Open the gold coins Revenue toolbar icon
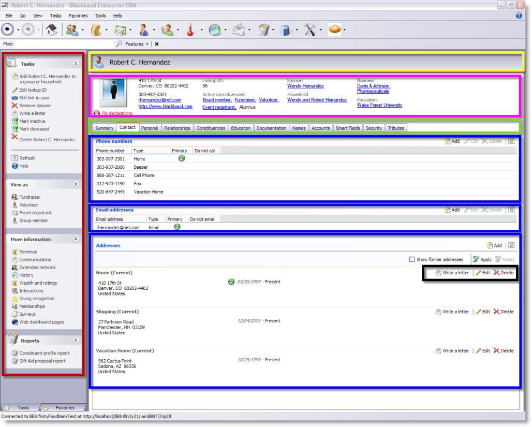The width and height of the screenshot is (532, 427). point(96,30)
